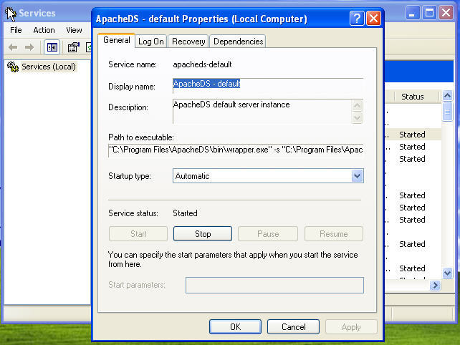Image resolution: width=460 pixels, height=345 pixels.
Task: Open the View menu in Services
Action: [x=74, y=30]
